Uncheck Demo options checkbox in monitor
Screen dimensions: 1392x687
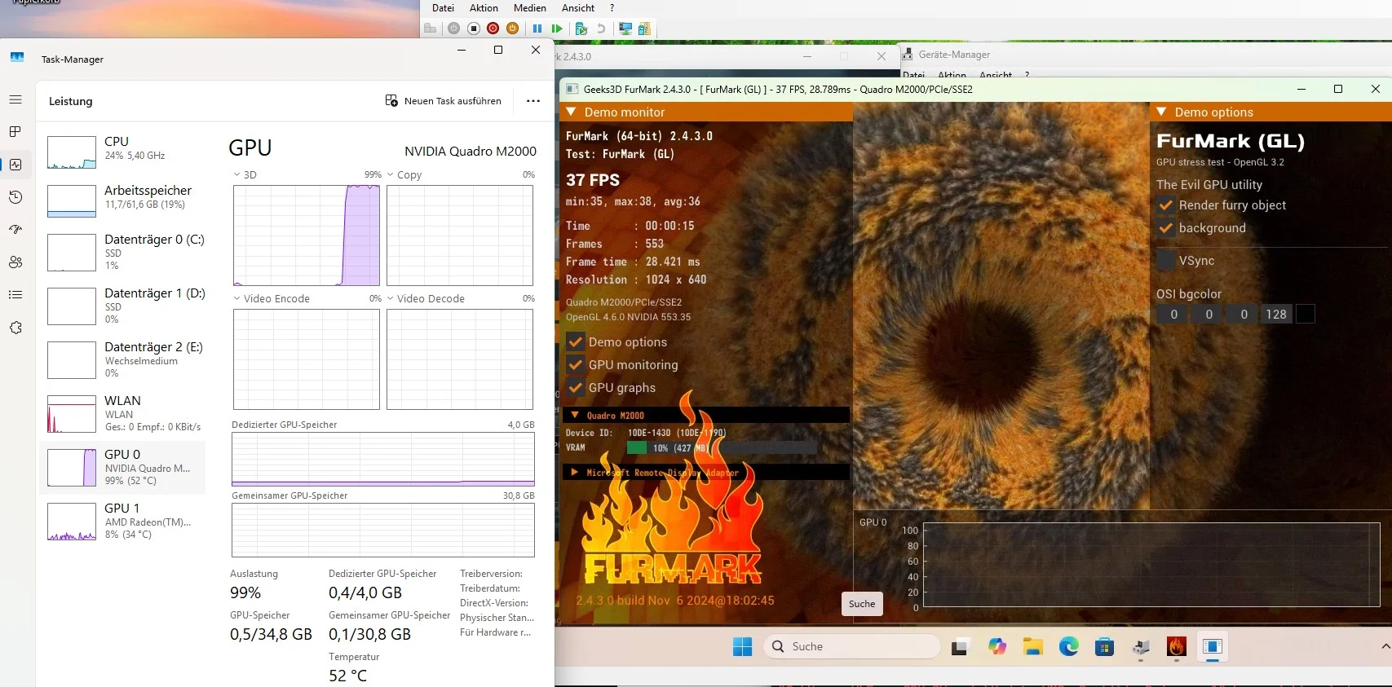(576, 342)
